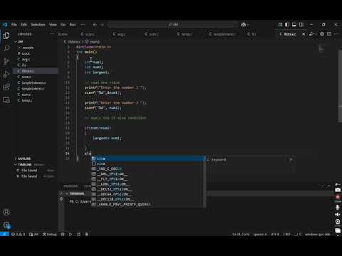The image size is (342, 256).
Task: Toggle the primary side bar visibility
Action: pos(287,24)
